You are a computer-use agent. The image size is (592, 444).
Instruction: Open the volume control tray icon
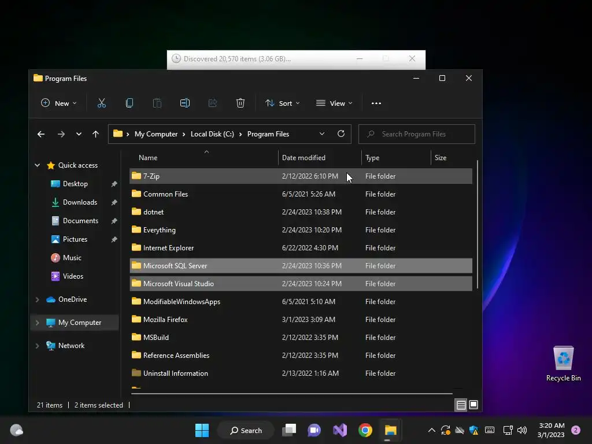[522, 430]
